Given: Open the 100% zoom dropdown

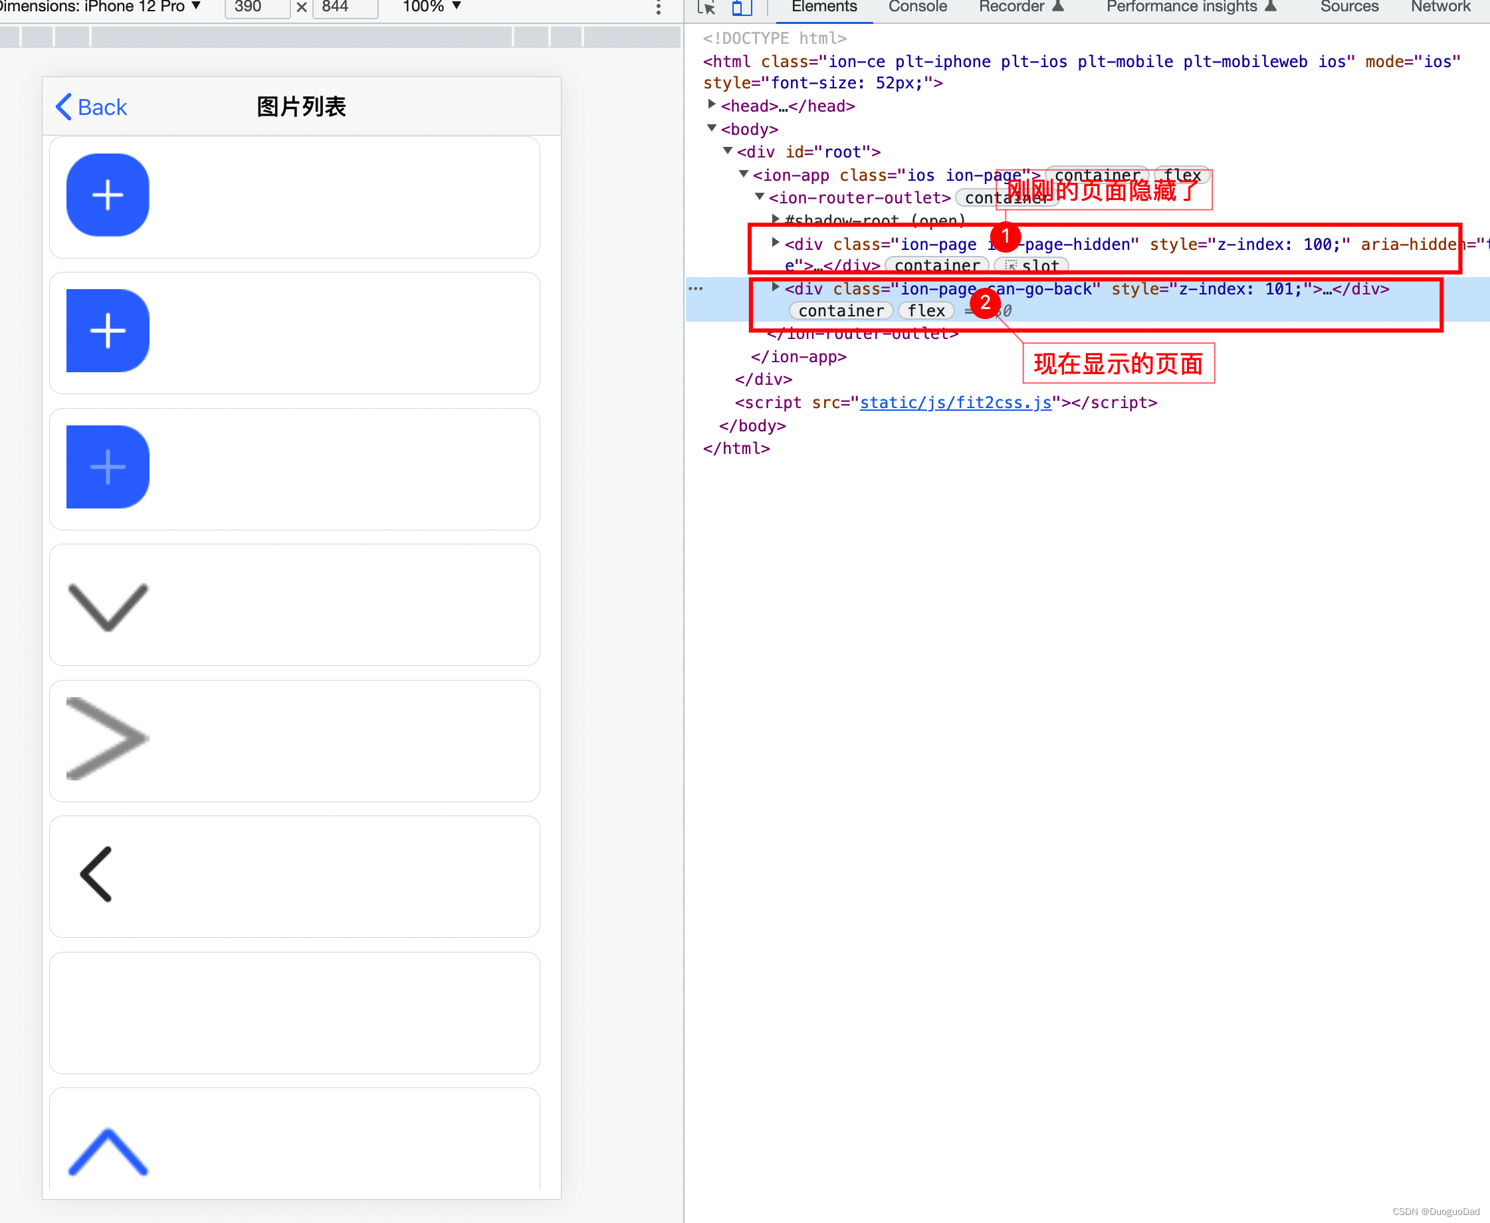Looking at the screenshot, I should coord(431,7).
